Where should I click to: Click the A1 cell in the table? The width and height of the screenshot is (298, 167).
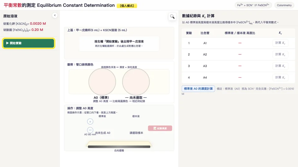(205, 43)
